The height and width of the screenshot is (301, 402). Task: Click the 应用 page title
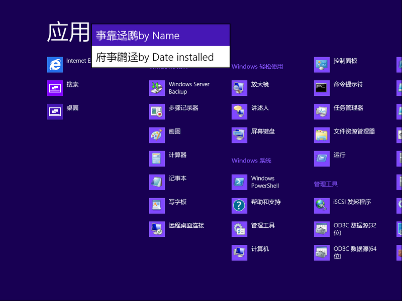[x=68, y=32]
